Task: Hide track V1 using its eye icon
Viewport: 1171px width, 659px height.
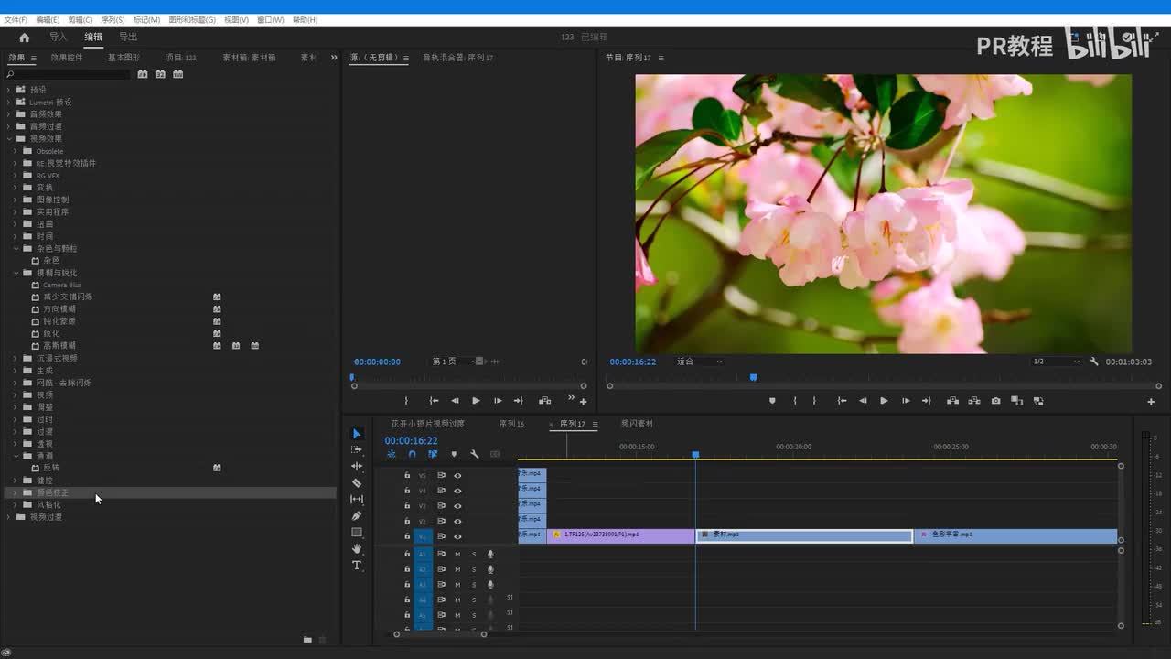Action: [x=457, y=536]
